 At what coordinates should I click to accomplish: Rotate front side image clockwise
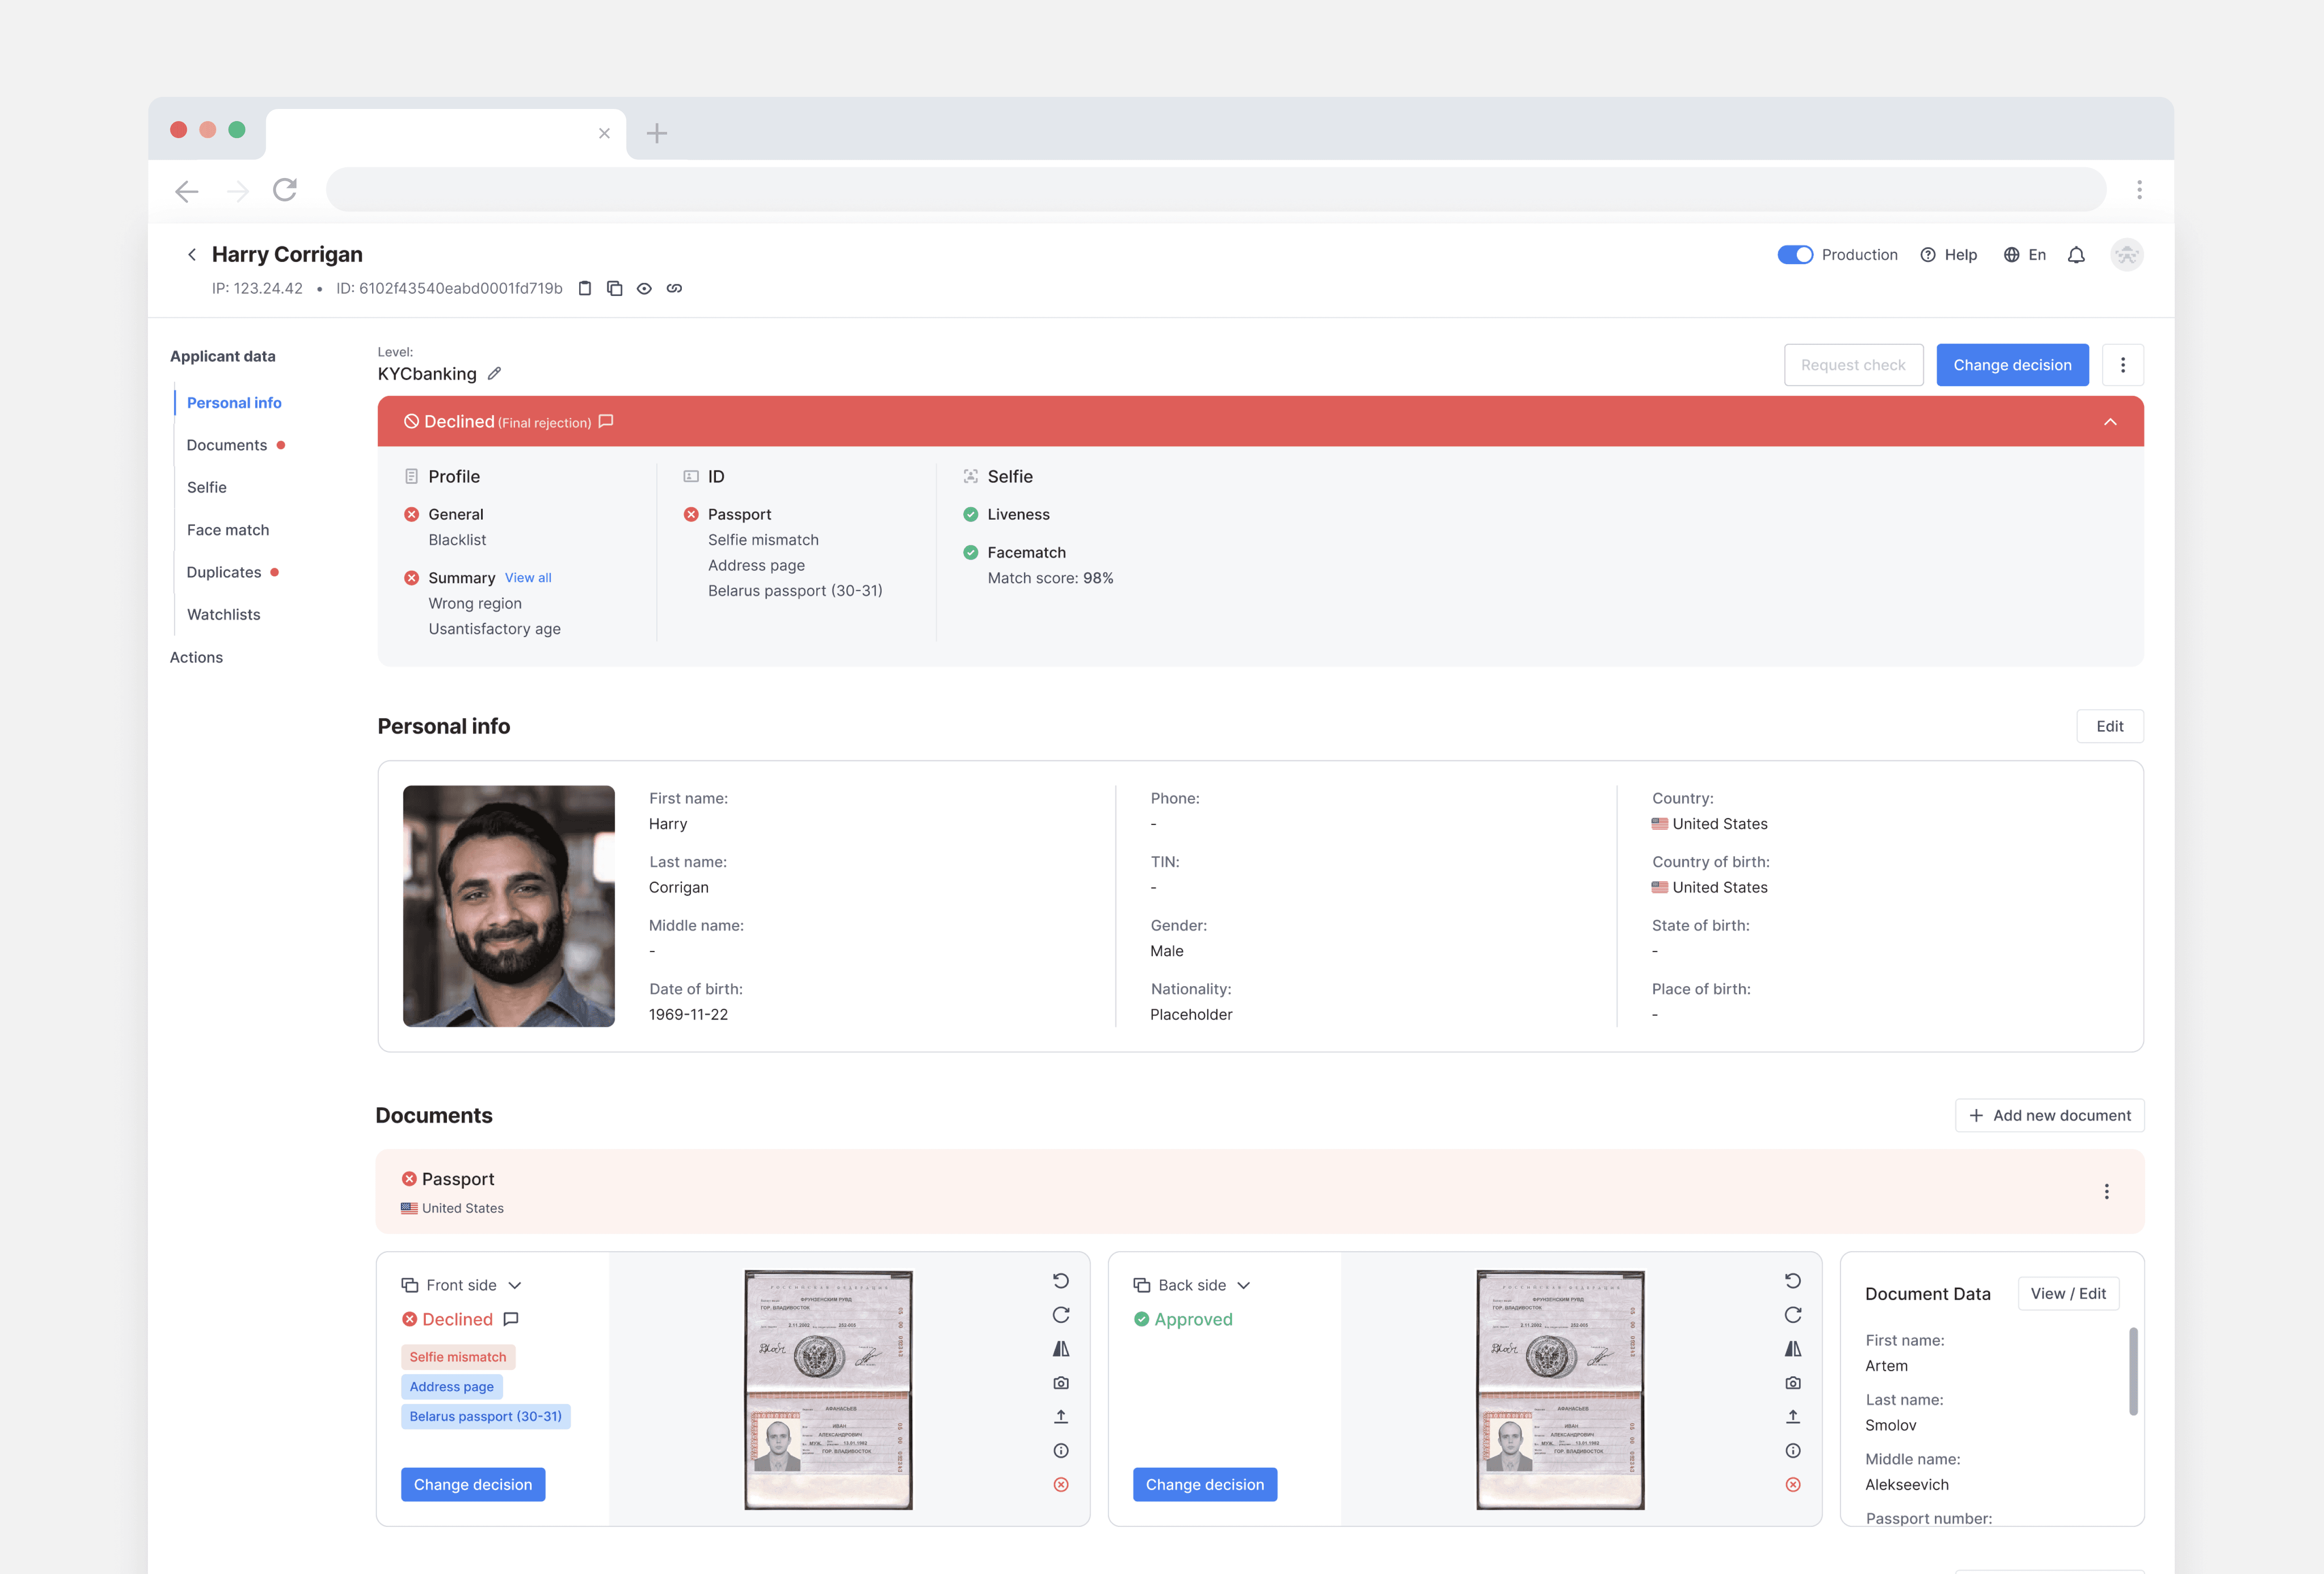[x=1061, y=1315]
